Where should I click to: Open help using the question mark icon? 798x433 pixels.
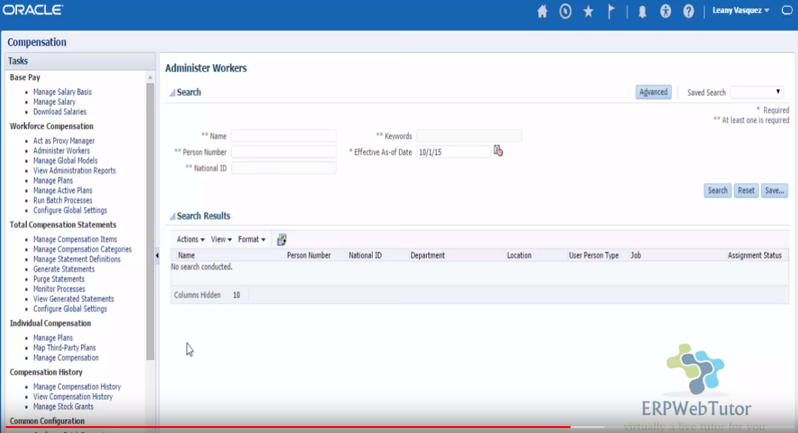(x=688, y=11)
